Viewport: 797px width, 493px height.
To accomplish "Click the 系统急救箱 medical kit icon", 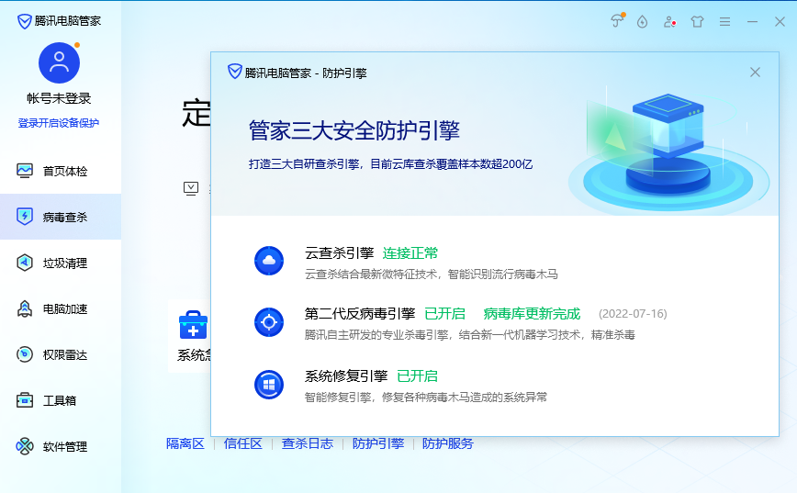I will 193,325.
